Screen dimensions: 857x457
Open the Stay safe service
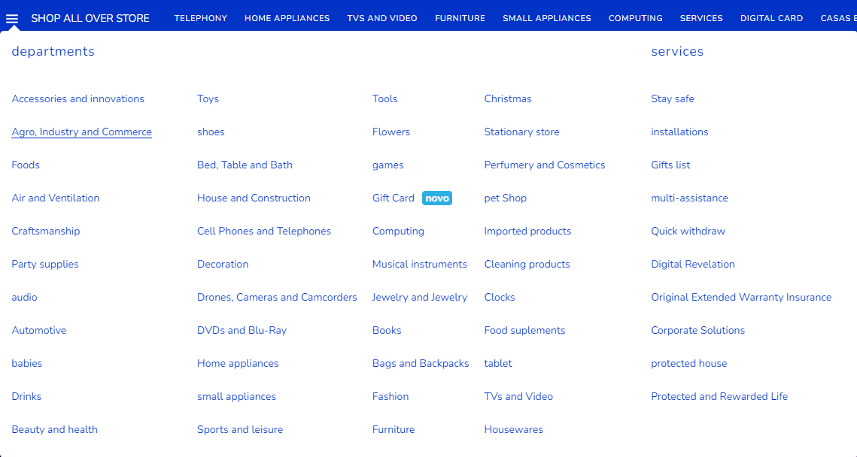[x=673, y=98]
